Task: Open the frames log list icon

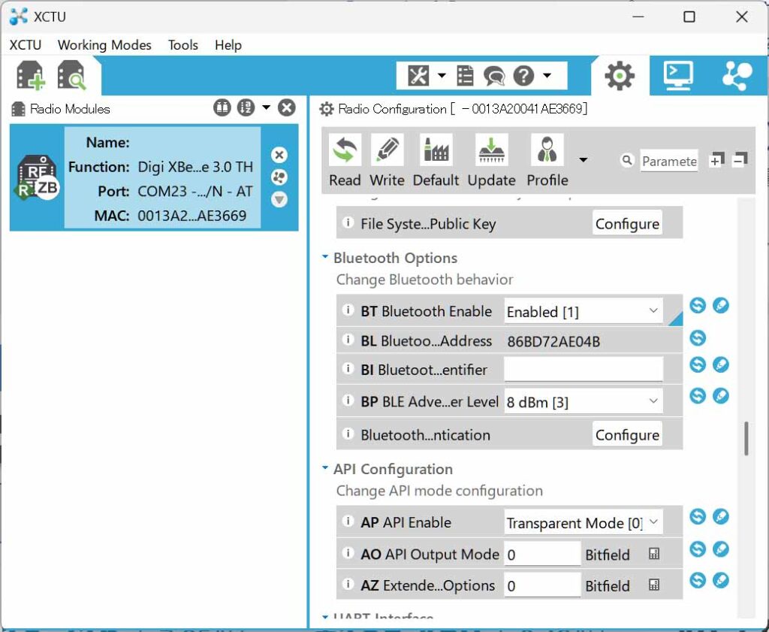Action: [465, 76]
